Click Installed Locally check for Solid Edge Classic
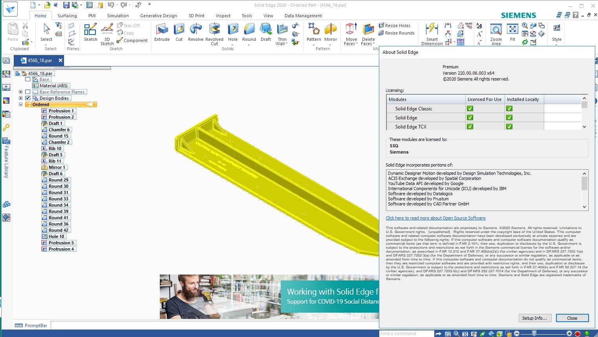598x337 pixels. [x=509, y=109]
